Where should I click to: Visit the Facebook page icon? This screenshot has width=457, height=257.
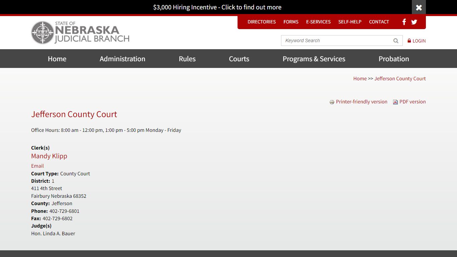(x=404, y=22)
